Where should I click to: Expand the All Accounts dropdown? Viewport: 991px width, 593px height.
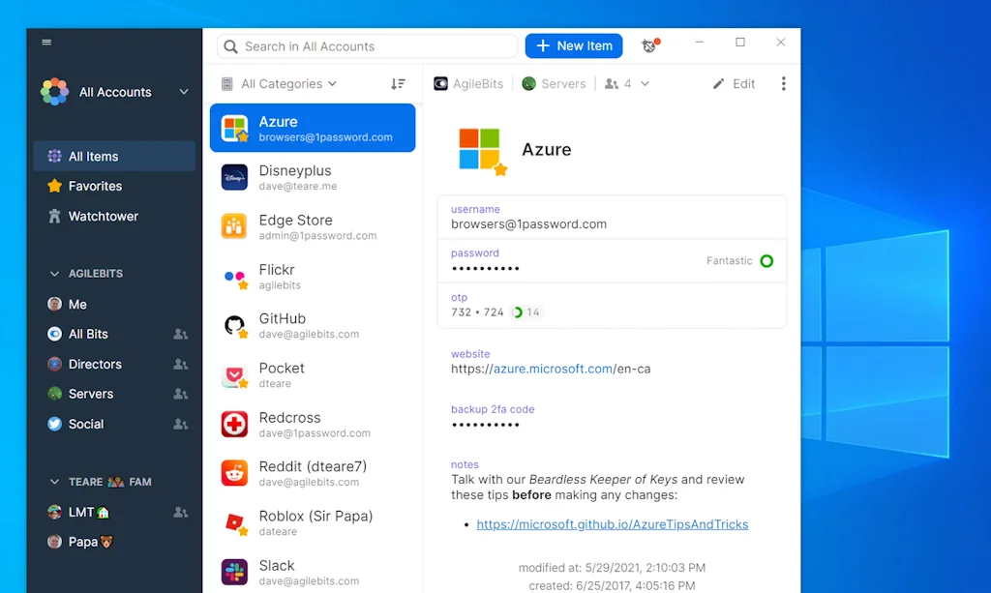point(183,92)
